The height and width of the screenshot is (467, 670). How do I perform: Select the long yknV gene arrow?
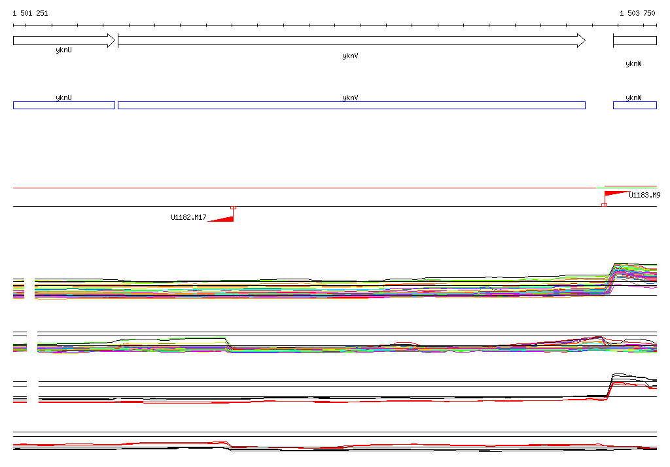[x=351, y=41]
